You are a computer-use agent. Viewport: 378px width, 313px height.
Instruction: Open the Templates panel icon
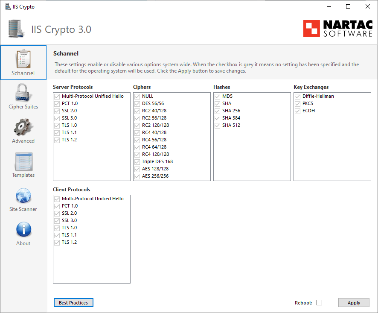[x=23, y=161]
